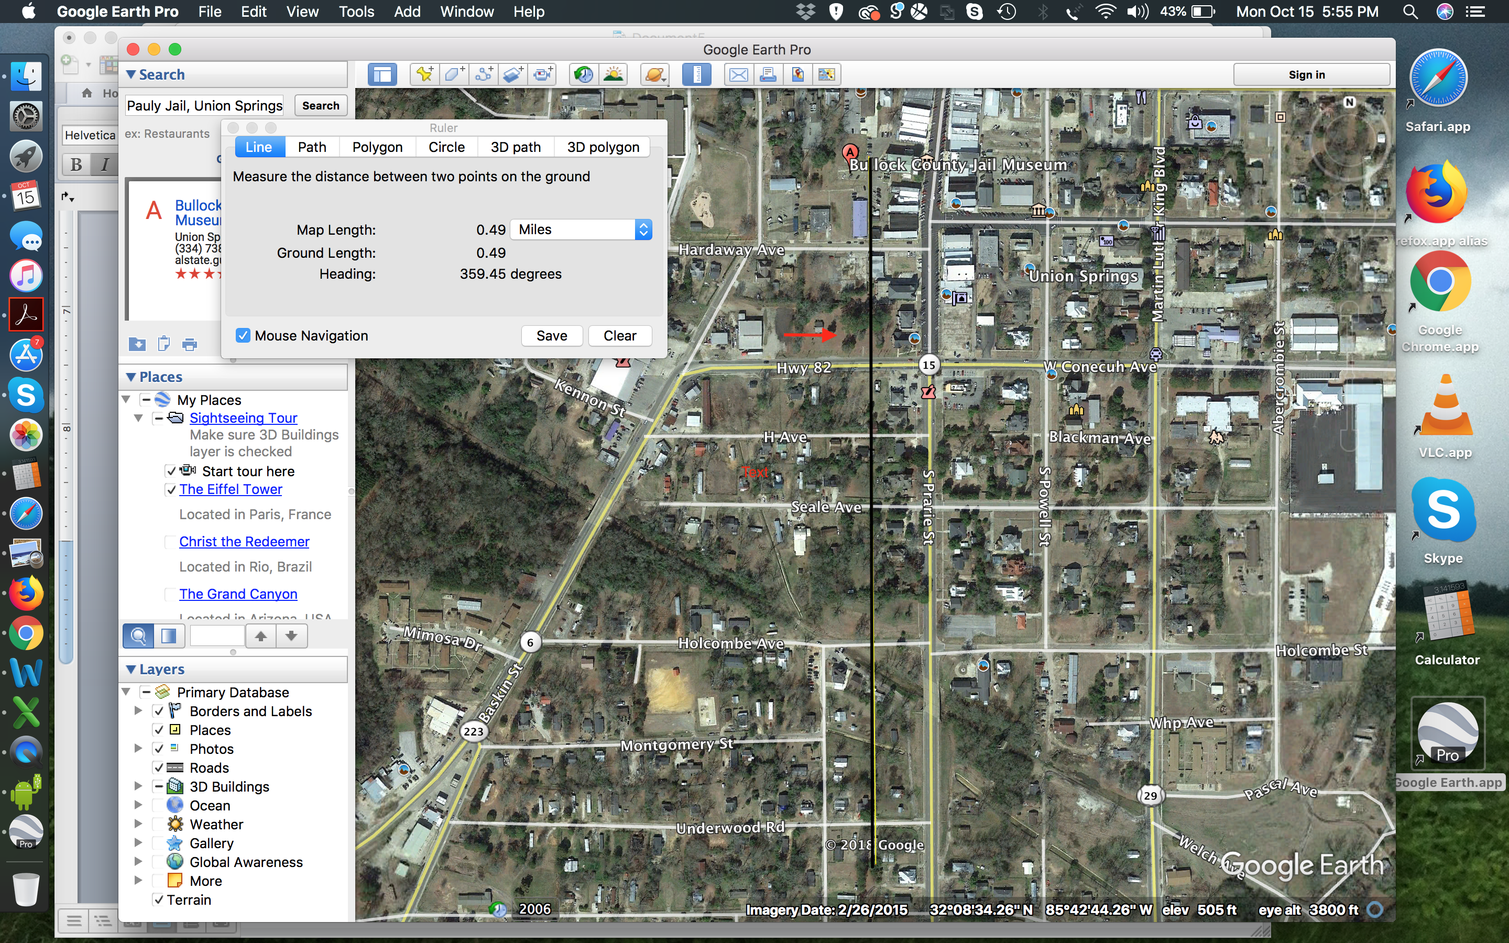This screenshot has height=943, width=1509.
Task: Switch to the Path tab in Ruler
Action: point(312,147)
